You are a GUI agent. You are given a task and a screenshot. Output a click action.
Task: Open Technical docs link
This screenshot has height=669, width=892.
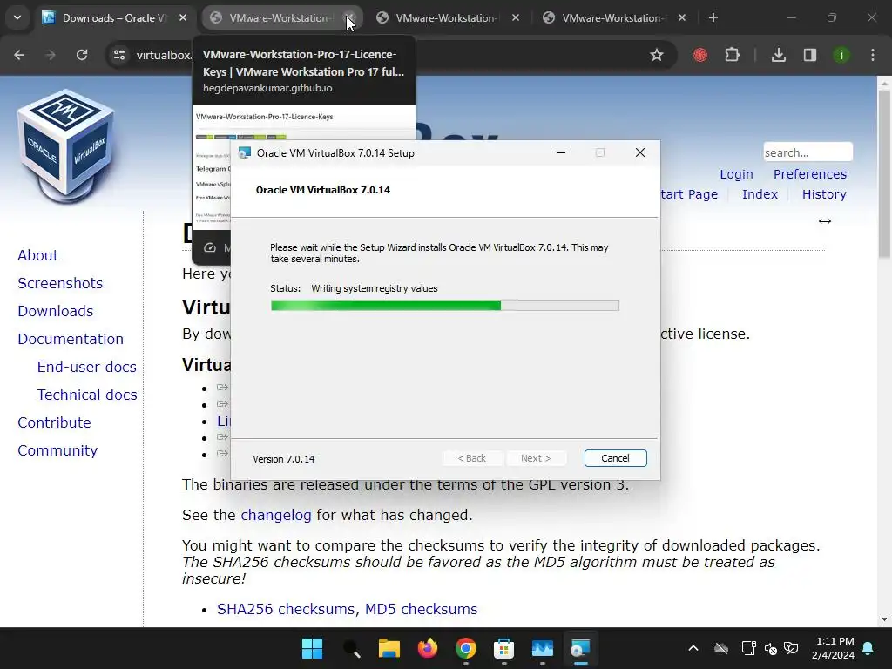click(87, 395)
